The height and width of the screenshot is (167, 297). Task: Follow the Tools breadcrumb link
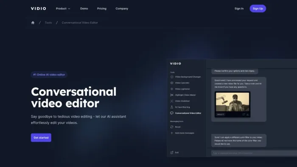click(48, 23)
